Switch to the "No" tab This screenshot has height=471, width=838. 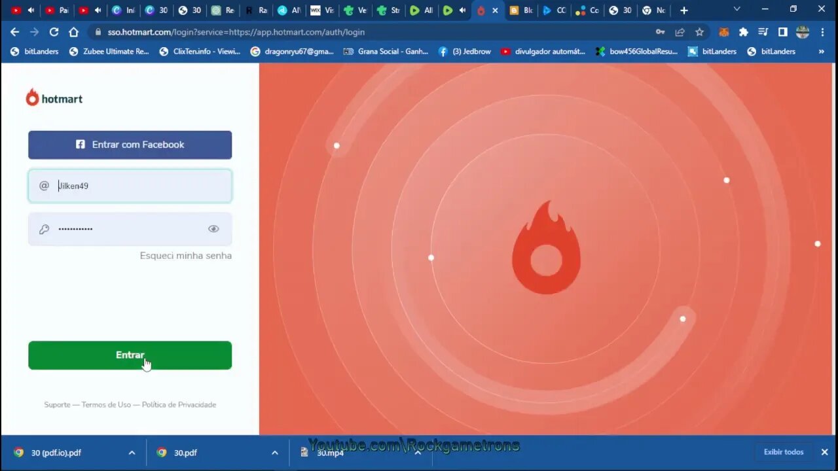(x=653, y=10)
